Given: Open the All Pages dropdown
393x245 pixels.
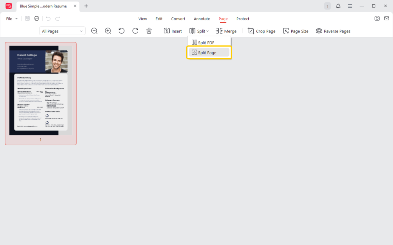Looking at the screenshot, I should coord(62,31).
